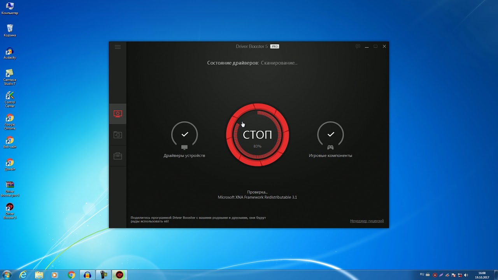498x280 pixels.
Task: Open the Action Center flag tray icon
Action: click(x=454, y=275)
